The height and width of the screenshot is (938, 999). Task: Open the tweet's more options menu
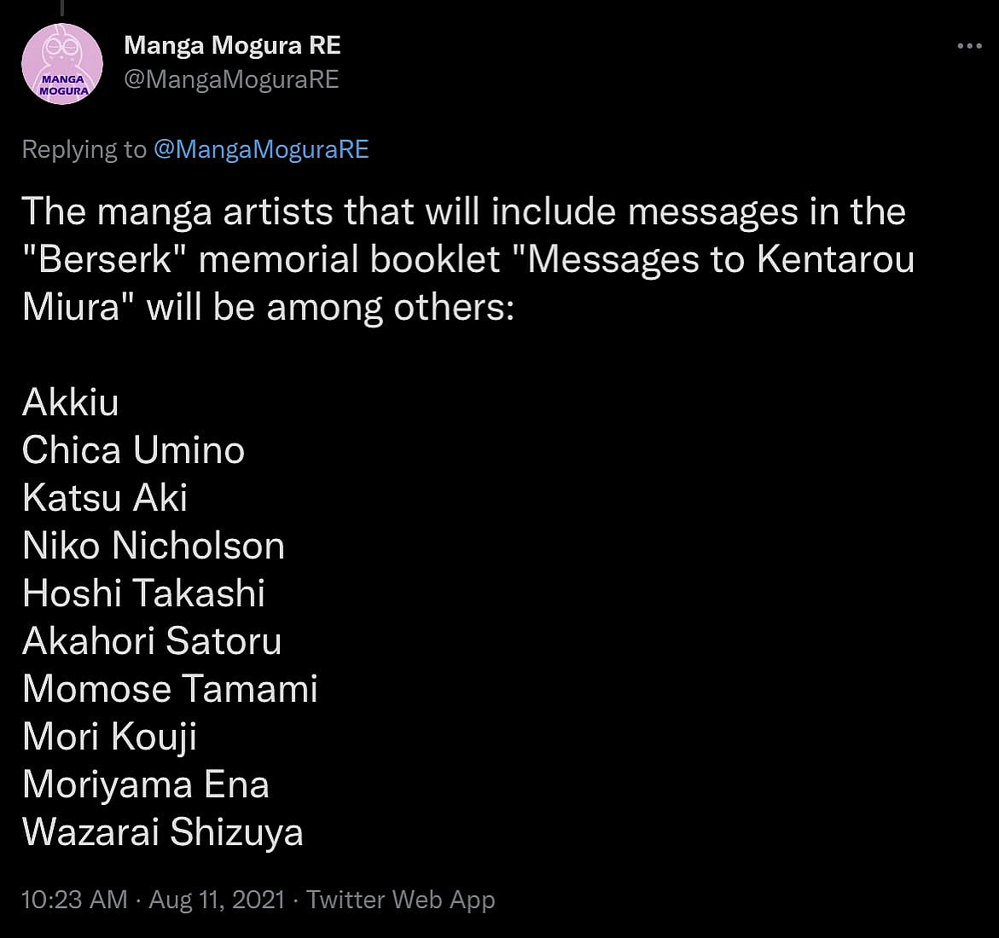click(x=969, y=46)
